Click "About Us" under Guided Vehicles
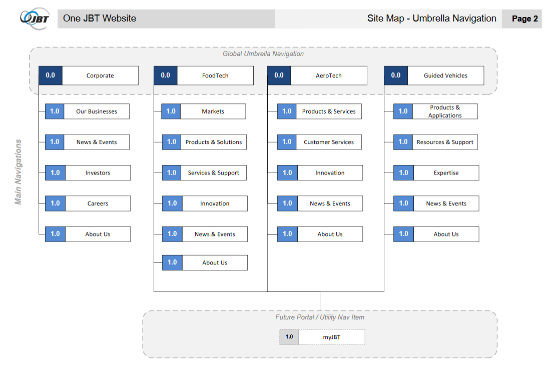552x383 pixels. click(x=436, y=234)
